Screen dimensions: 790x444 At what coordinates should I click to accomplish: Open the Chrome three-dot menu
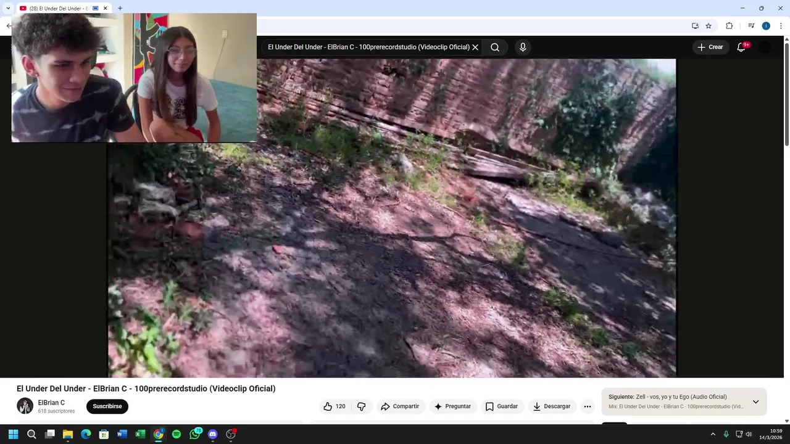781,26
